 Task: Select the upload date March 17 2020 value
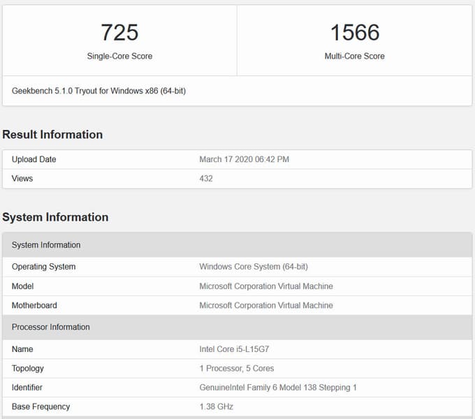point(244,159)
